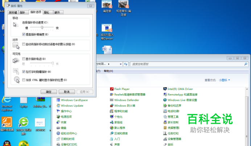Open Windows Live 语言设置 item

[x=180, y=100]
